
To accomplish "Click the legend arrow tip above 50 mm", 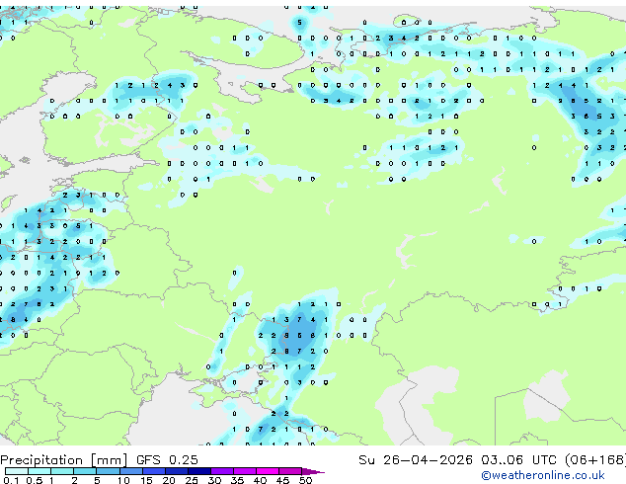I will [x=313, y=471].
